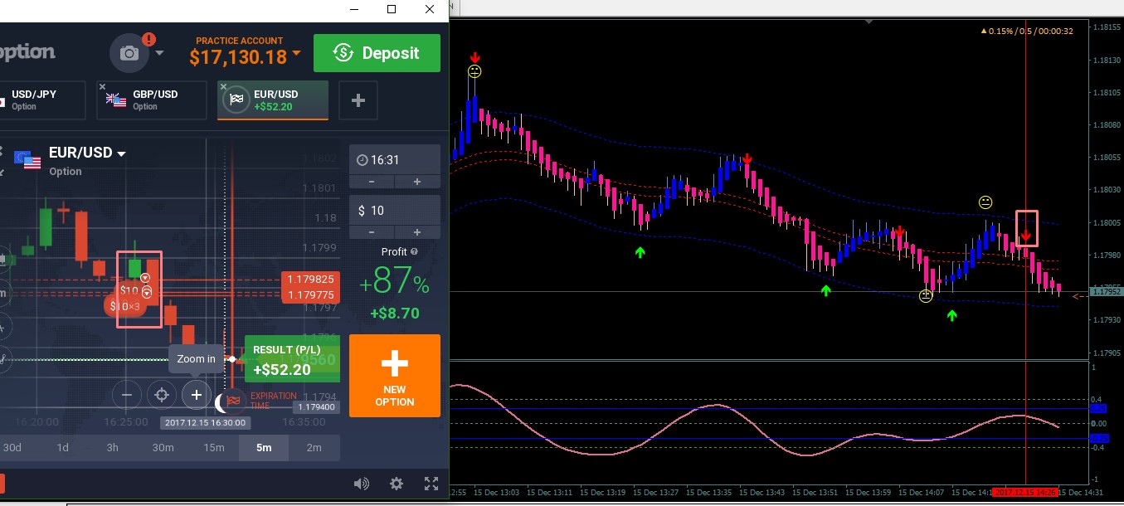Decrease the $10 amount with minus stepper
1124x506 pixels.
371,232
